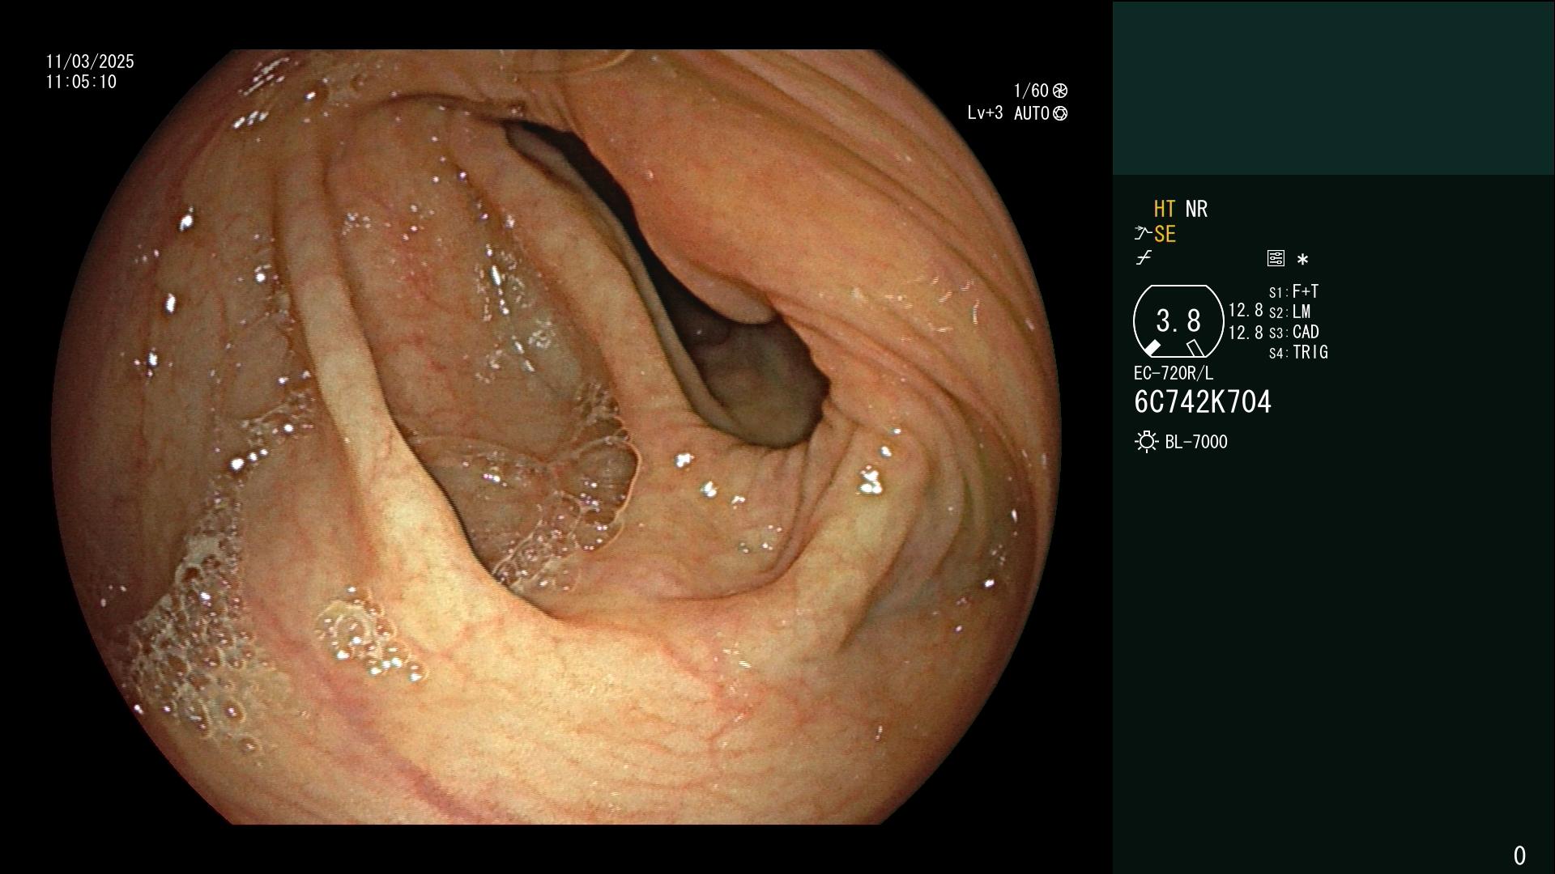The height and width of the screenshot is (874, 1555).
Task: Click the structure enhancement curve icon beside SE
Action: point(1143,234)
